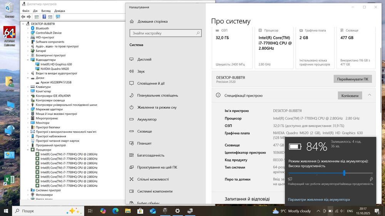The height and width of the screenshot is (216, 385).
Task: Click the scan hardware monitor icon in toolbar
Action: click(58, 16)
